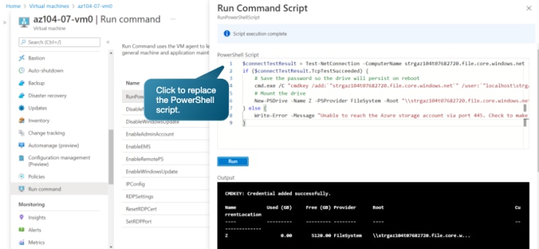Click the Inventory icon
The width and height of the screenshot is (539, 249).
point(22,120)
